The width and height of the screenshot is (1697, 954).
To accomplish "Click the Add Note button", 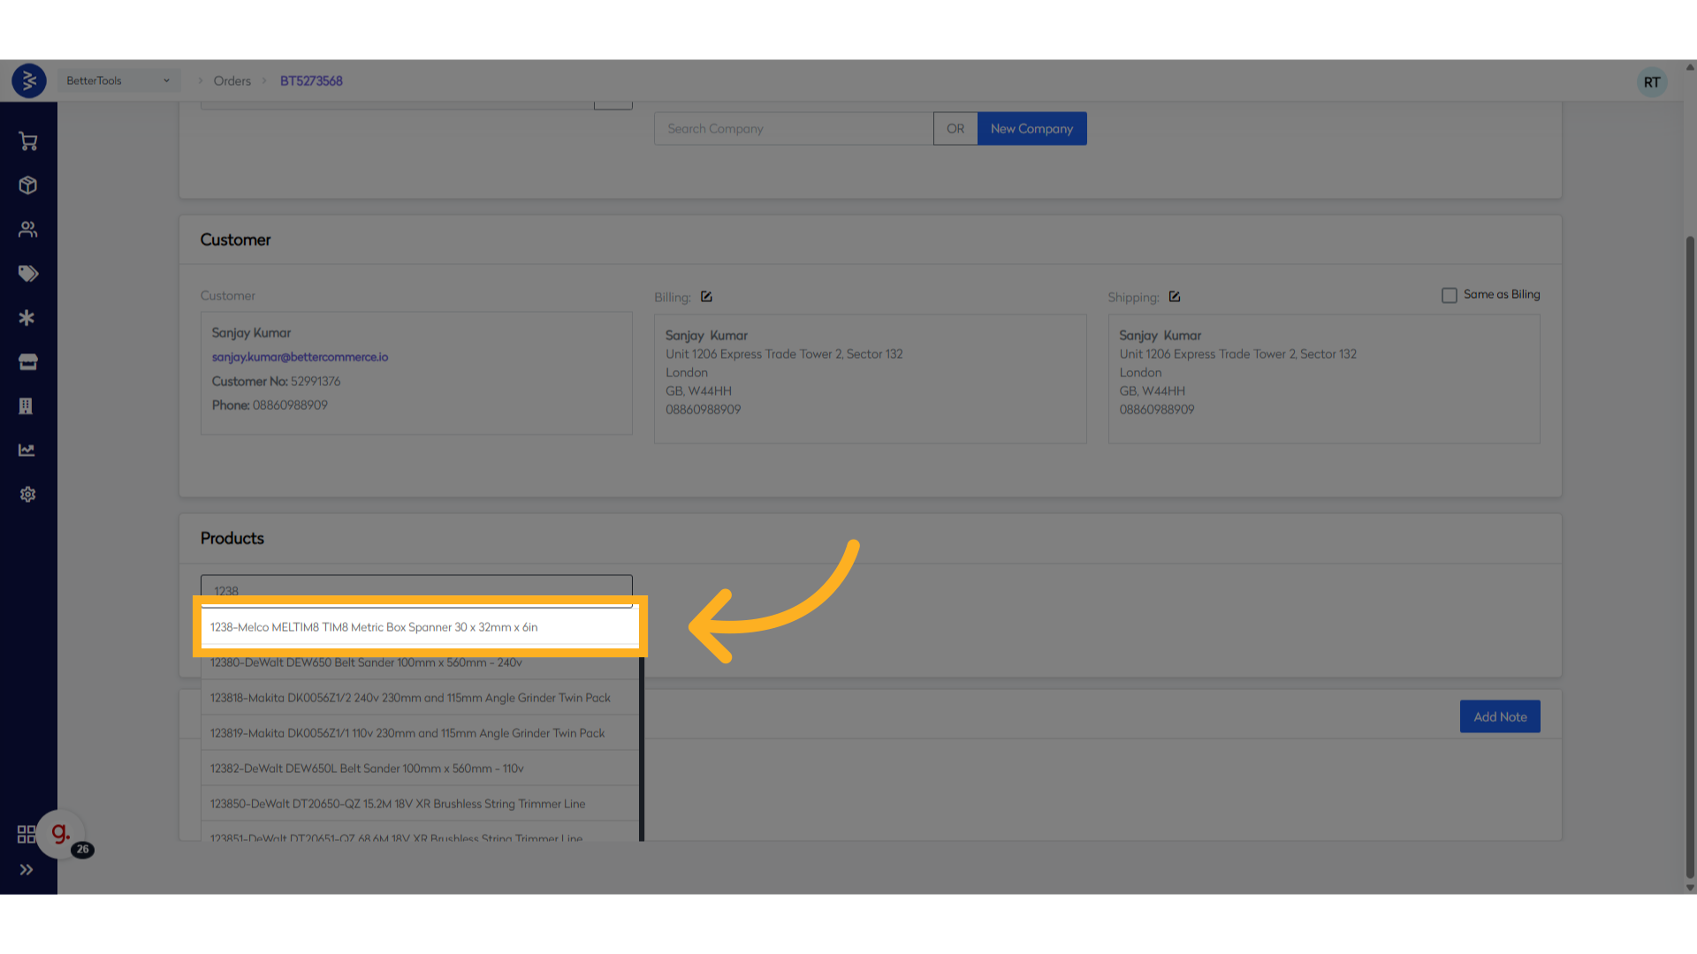I will [x=1499, y=716].
